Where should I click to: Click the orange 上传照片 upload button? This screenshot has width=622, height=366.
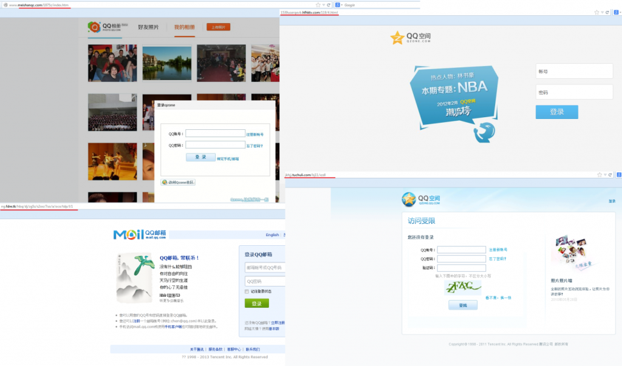(218, 27)
